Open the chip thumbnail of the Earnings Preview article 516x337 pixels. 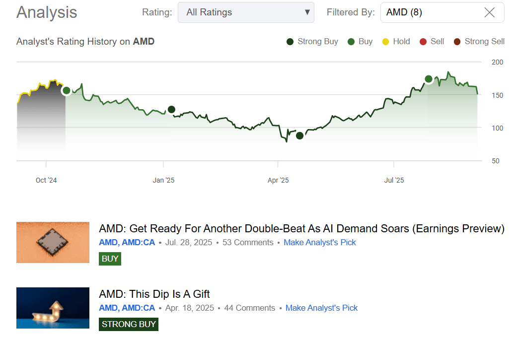[x=53, y=242]
